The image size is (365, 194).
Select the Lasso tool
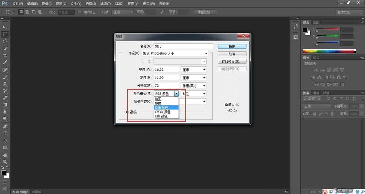[x=5, y=42]
